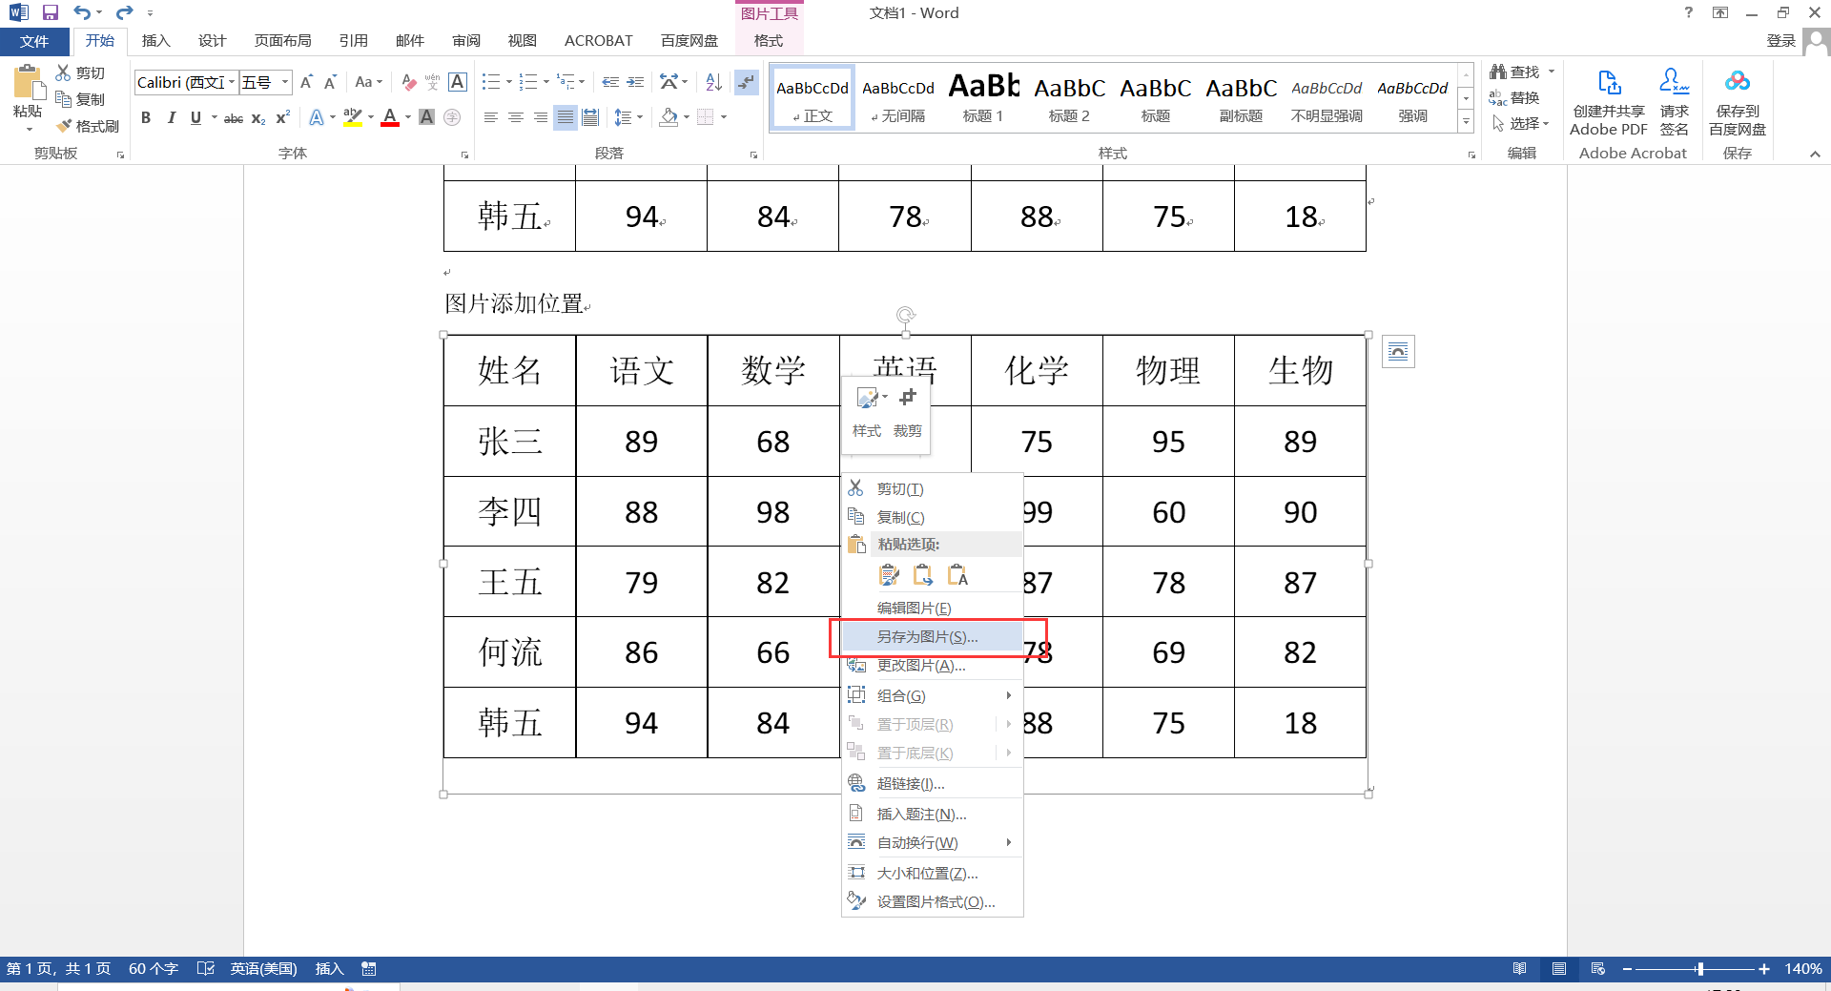The height and width of the screenshot is (991, 1831).
Task: Expand the styles gallery More arrow
Action: (x=1466, y=122)
